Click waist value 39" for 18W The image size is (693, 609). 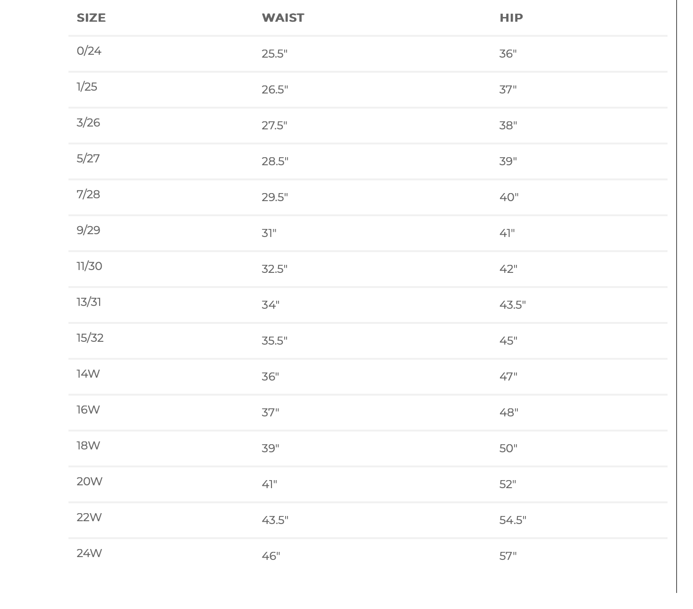(x=270, y=448)
